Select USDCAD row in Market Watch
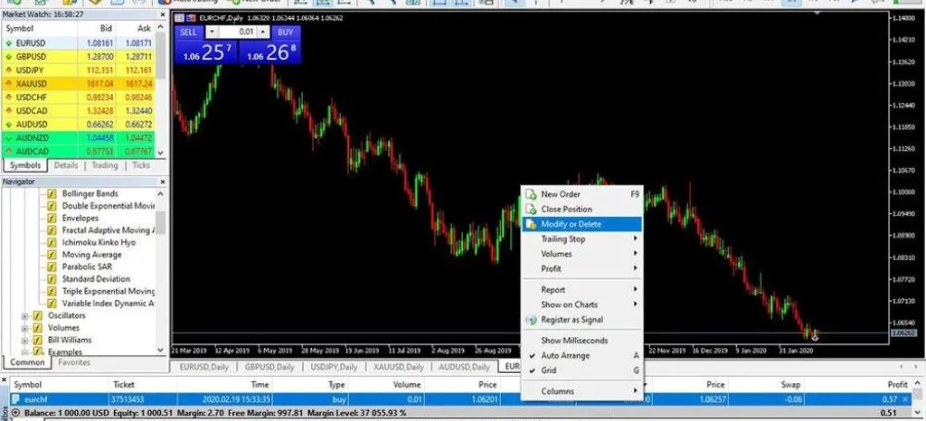The height and width of the screenshot is (421, 926). click(79, 111)
